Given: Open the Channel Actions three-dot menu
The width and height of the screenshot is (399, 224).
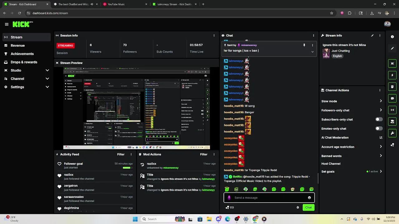Looking at the screenshot, I should tap(380, 90).
